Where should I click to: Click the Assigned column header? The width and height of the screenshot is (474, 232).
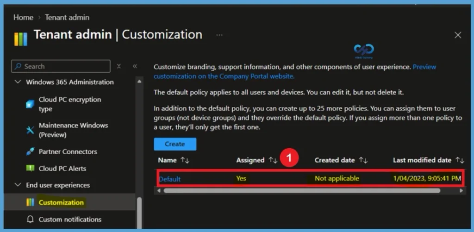pos(250,160)
